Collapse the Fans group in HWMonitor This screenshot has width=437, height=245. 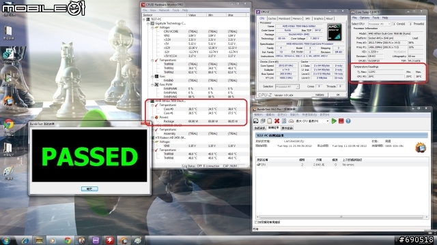pos(152,76)
